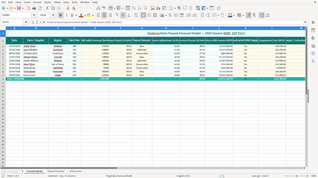Click Increase Indent icon
Image resolution: width=318 pixels, height=178 pixels.
pos(202,15)
